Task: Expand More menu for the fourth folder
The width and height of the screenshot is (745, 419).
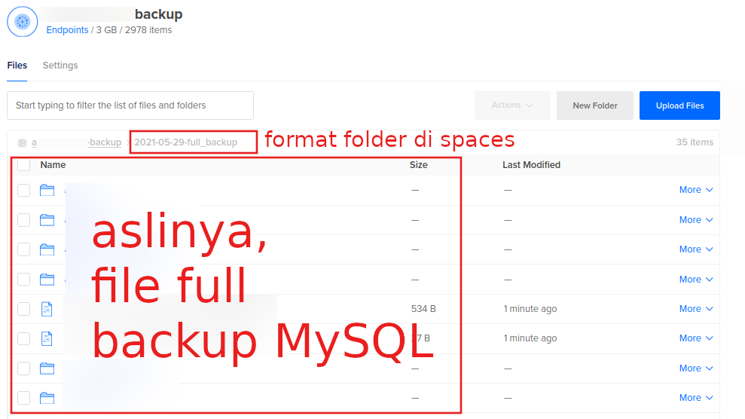Action: (x=696, y=280)
